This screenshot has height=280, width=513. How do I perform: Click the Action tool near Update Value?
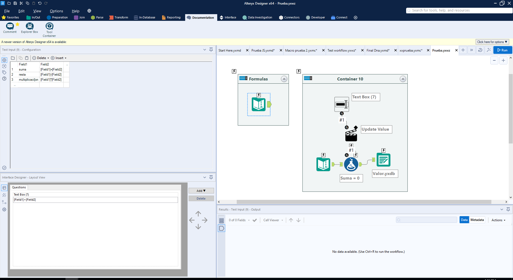click(351, 135)
